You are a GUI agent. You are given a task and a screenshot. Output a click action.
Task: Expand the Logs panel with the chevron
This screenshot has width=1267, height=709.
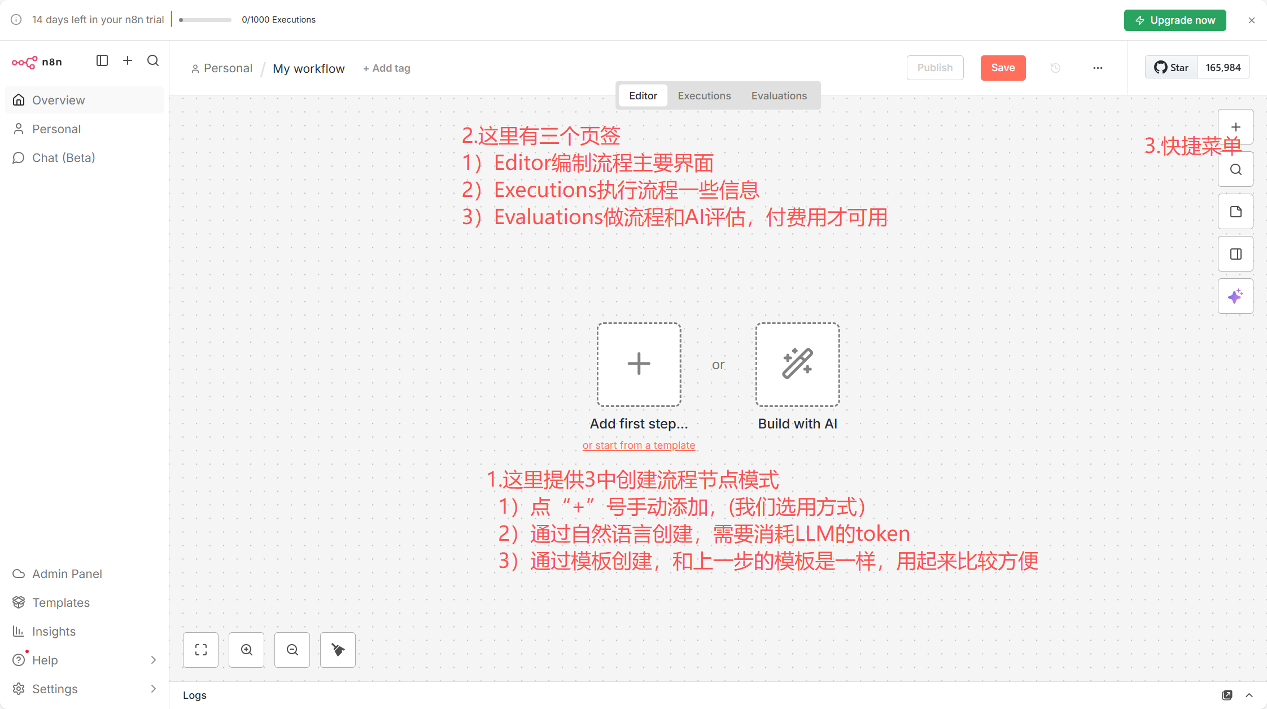click(1249, 695)
